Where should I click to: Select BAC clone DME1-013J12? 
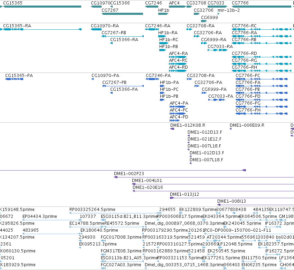[232, 198]
